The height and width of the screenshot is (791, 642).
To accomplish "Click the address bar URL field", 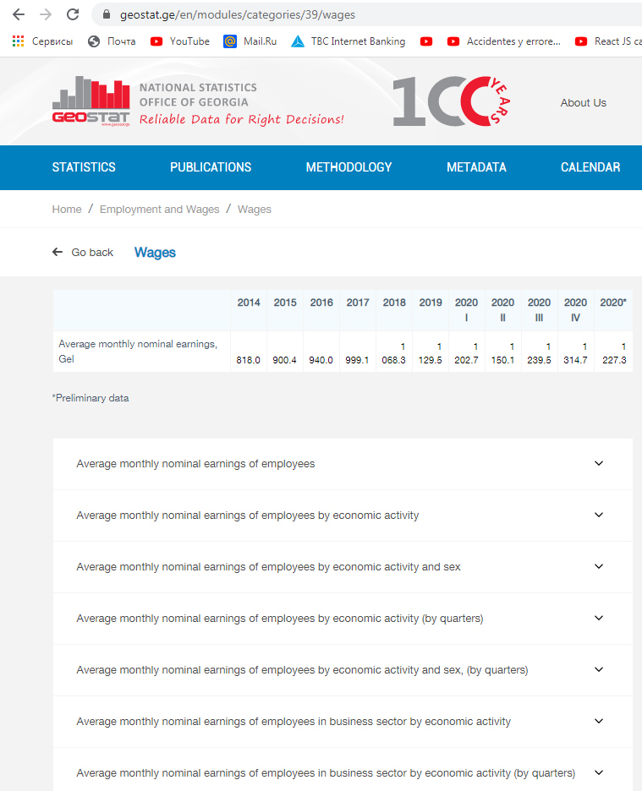I will point(338,15).
